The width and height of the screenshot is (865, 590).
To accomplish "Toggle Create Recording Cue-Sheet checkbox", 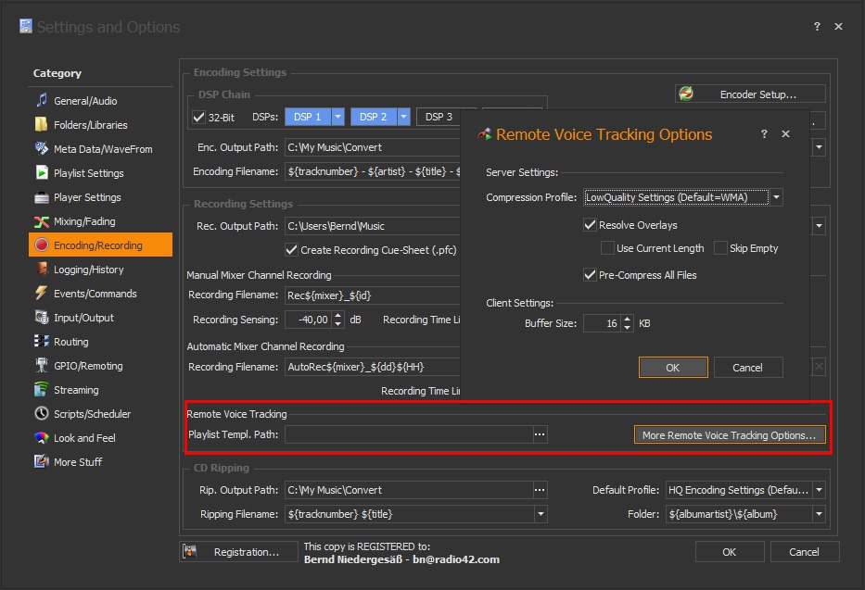I will point(291,249).
